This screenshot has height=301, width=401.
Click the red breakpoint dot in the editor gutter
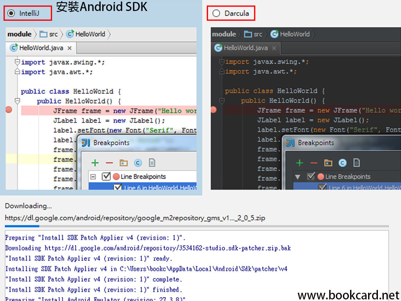[8, 110]
